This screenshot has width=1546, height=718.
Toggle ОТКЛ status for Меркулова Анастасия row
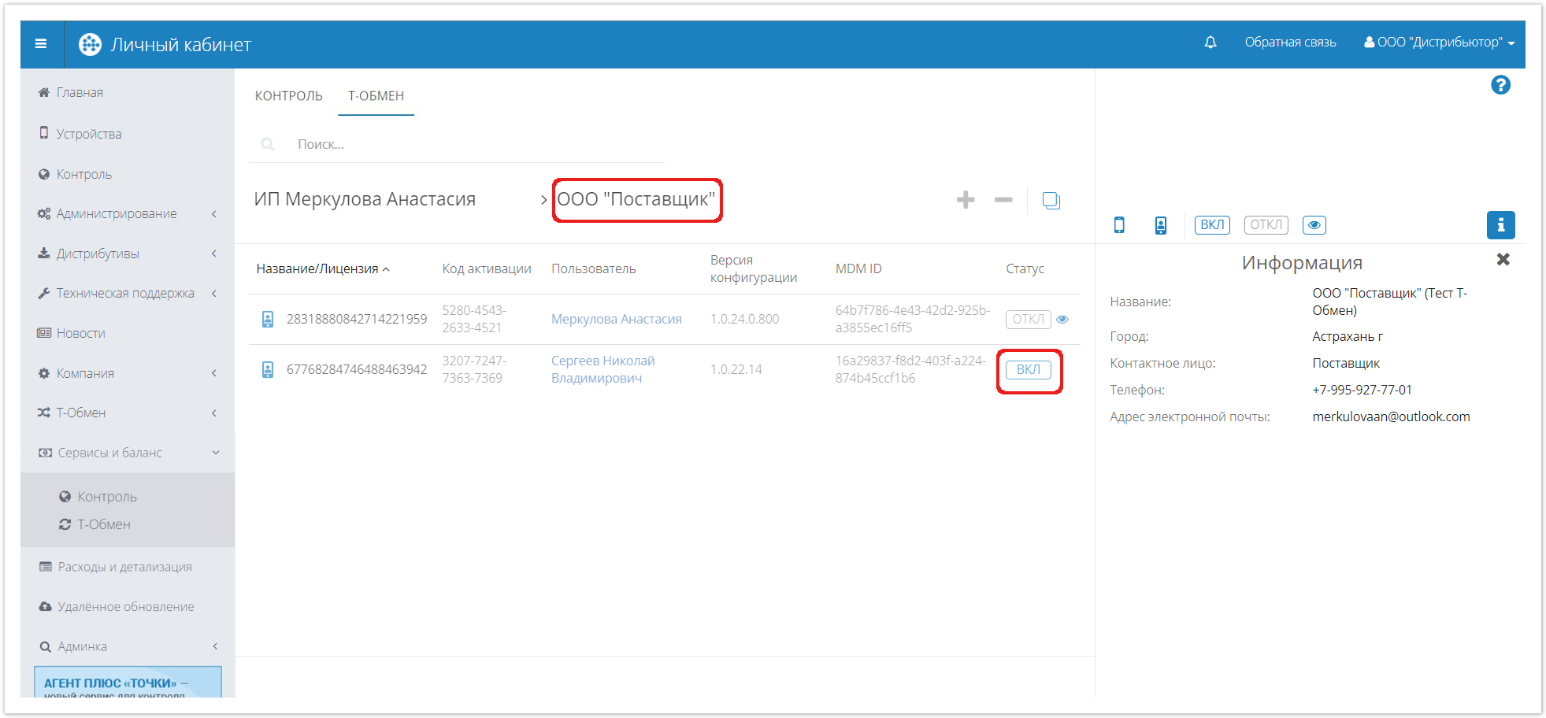tap(1027, 320)
